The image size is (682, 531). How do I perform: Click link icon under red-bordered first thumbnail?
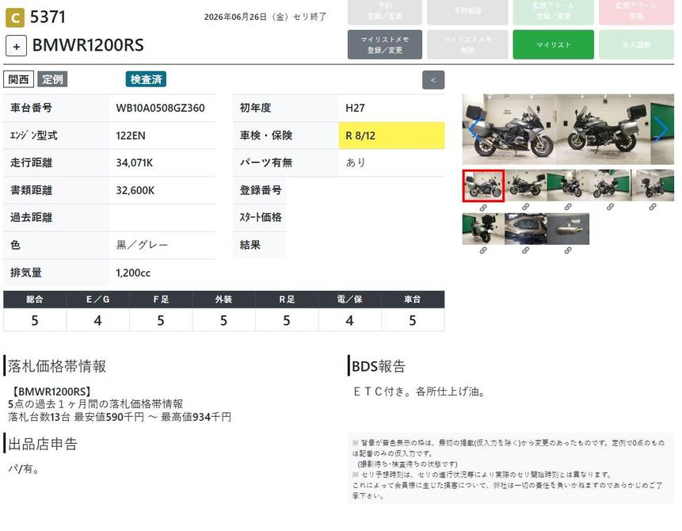[x=483, y=208]
